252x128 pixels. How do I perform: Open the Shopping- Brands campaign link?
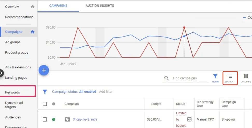click(85, 119)
